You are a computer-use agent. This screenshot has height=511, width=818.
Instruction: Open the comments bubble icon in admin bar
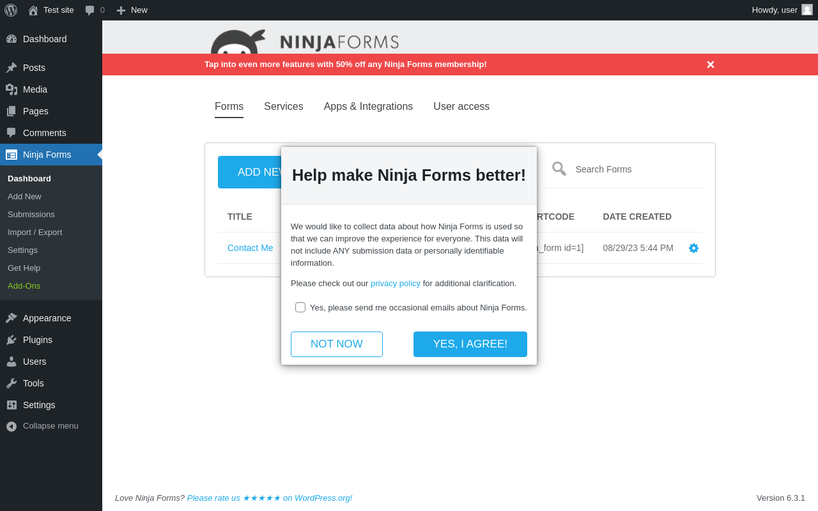(90, 10)
